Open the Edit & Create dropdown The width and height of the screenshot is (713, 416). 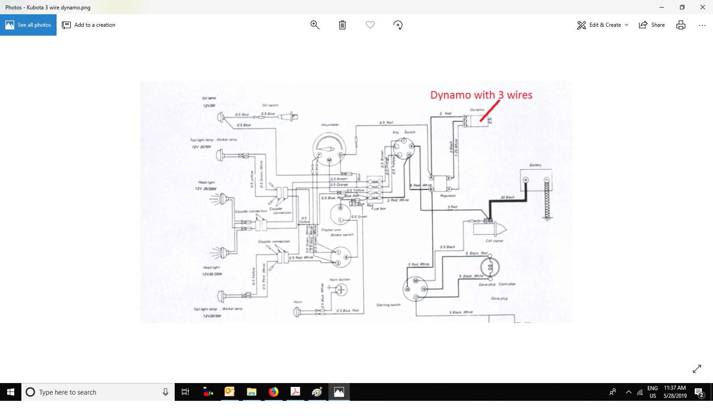(602, 25)
